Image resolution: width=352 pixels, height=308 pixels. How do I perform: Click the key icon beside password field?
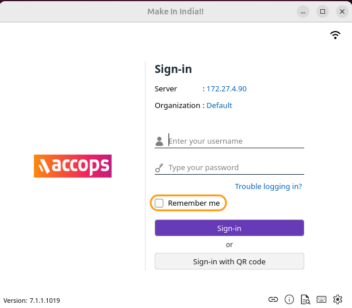[x=159, y=168]
